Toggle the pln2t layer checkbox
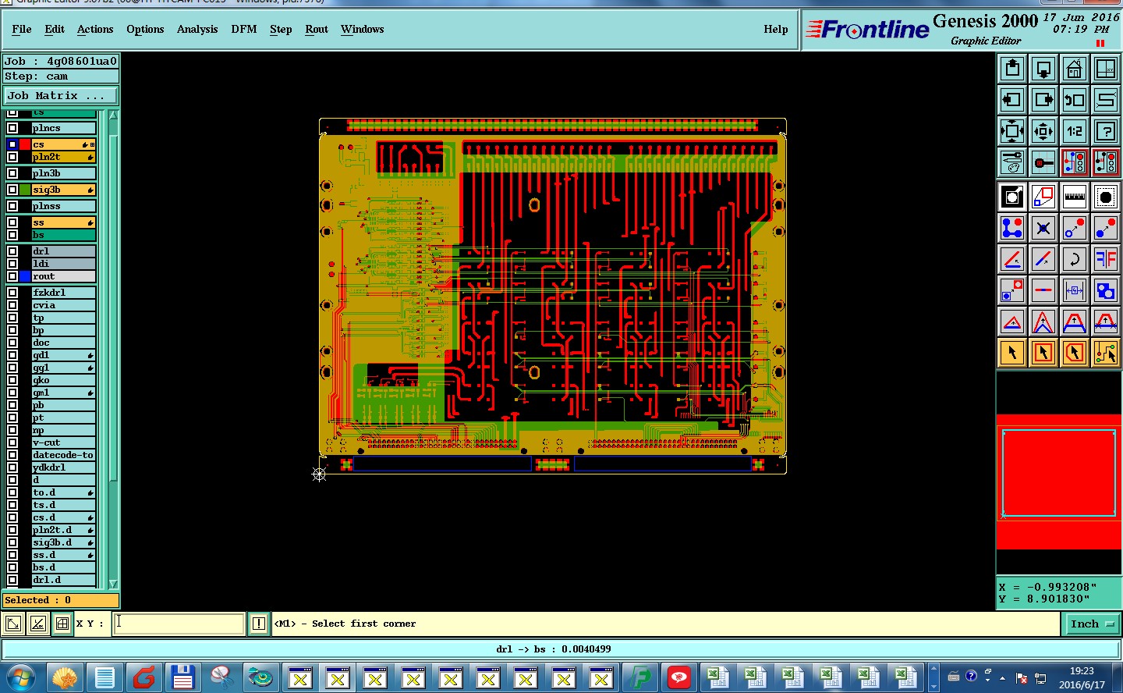This screenshot has width=1123, height=693. [12, 157]
